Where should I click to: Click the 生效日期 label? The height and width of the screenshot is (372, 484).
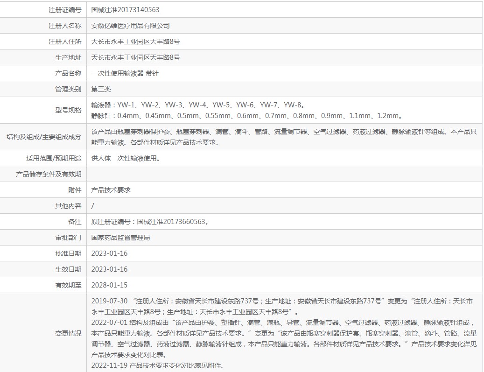click(x=68, y=269)
